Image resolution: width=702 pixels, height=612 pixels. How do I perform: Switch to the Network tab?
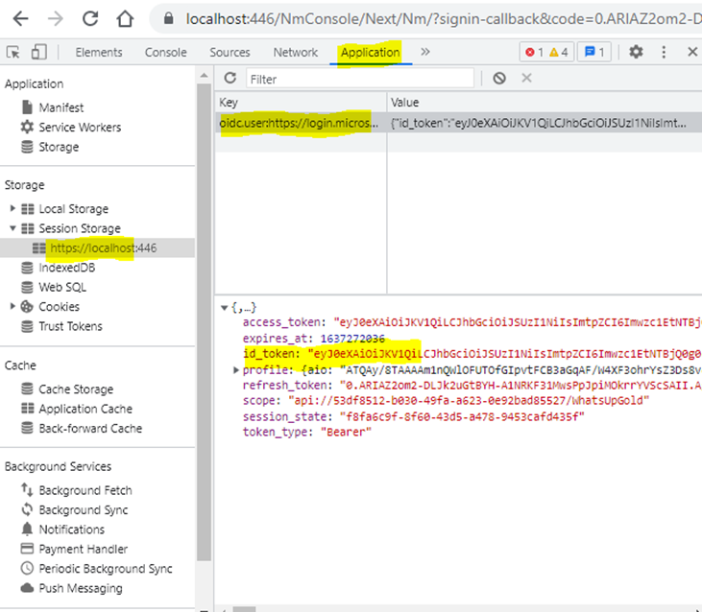(296, 53)
